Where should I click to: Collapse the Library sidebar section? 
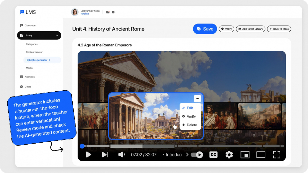[x=56, y=35]
